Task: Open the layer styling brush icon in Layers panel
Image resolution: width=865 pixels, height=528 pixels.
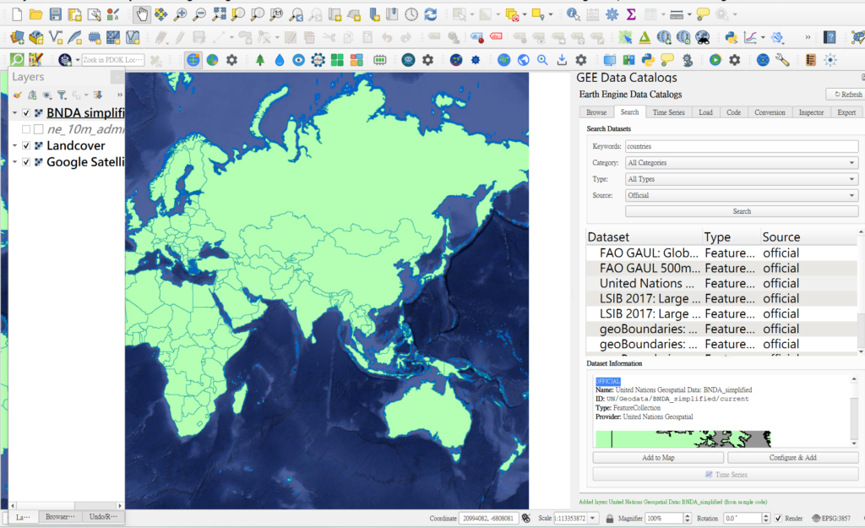Action: [x=17, y=95]
